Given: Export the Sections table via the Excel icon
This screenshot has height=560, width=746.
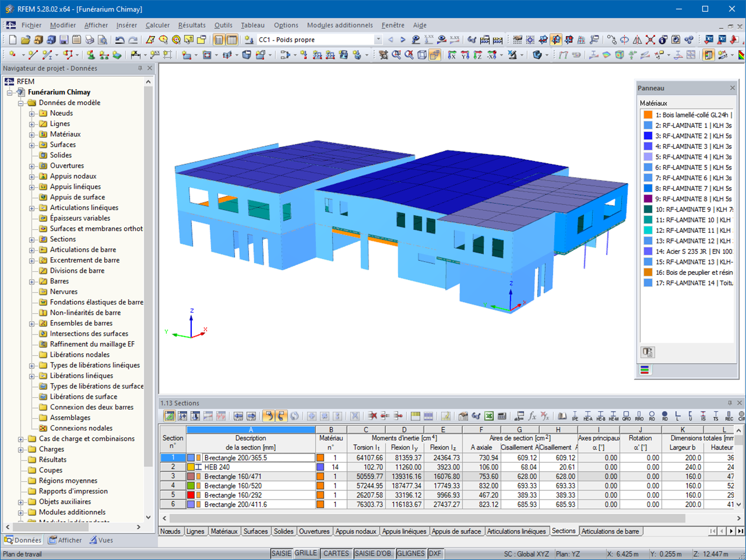Looking at the screenshot, I should click(489, 415).
